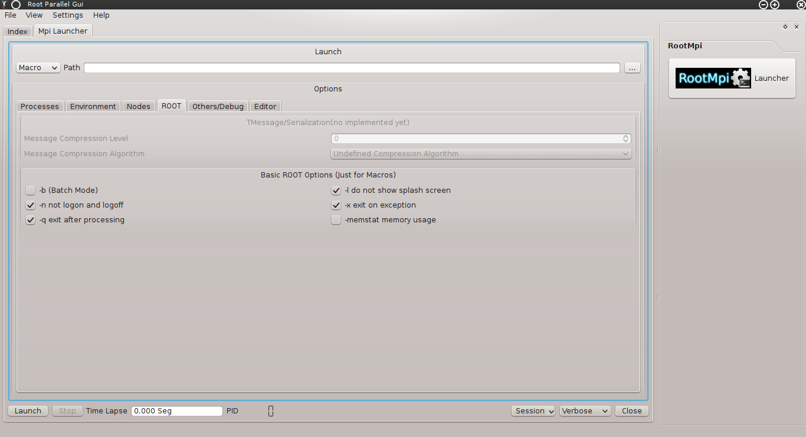Click the RootMpi Launcher icon
Screen dimensions: 806x437
click(713, 78)
